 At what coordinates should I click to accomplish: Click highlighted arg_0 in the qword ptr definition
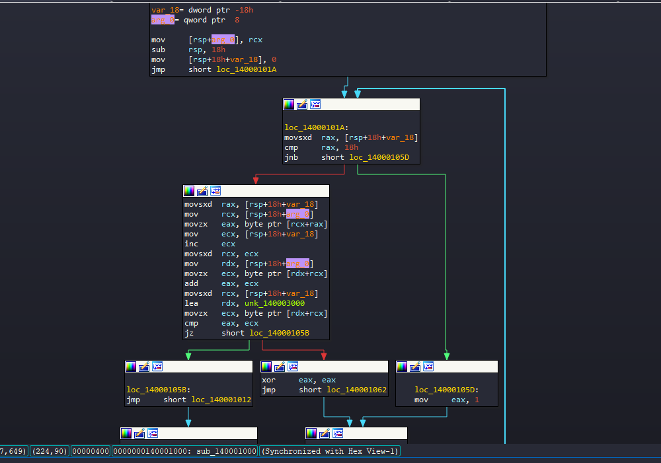(163, 20)
